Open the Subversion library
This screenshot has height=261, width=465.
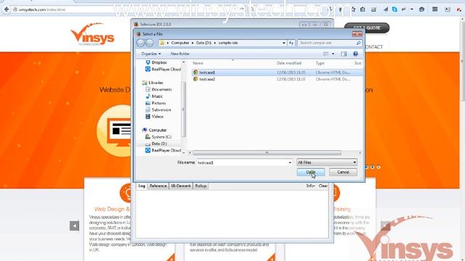pyautogui.click(x=161, y=109)
